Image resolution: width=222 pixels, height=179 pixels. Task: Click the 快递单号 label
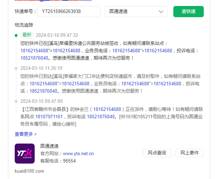pos(26,11)
